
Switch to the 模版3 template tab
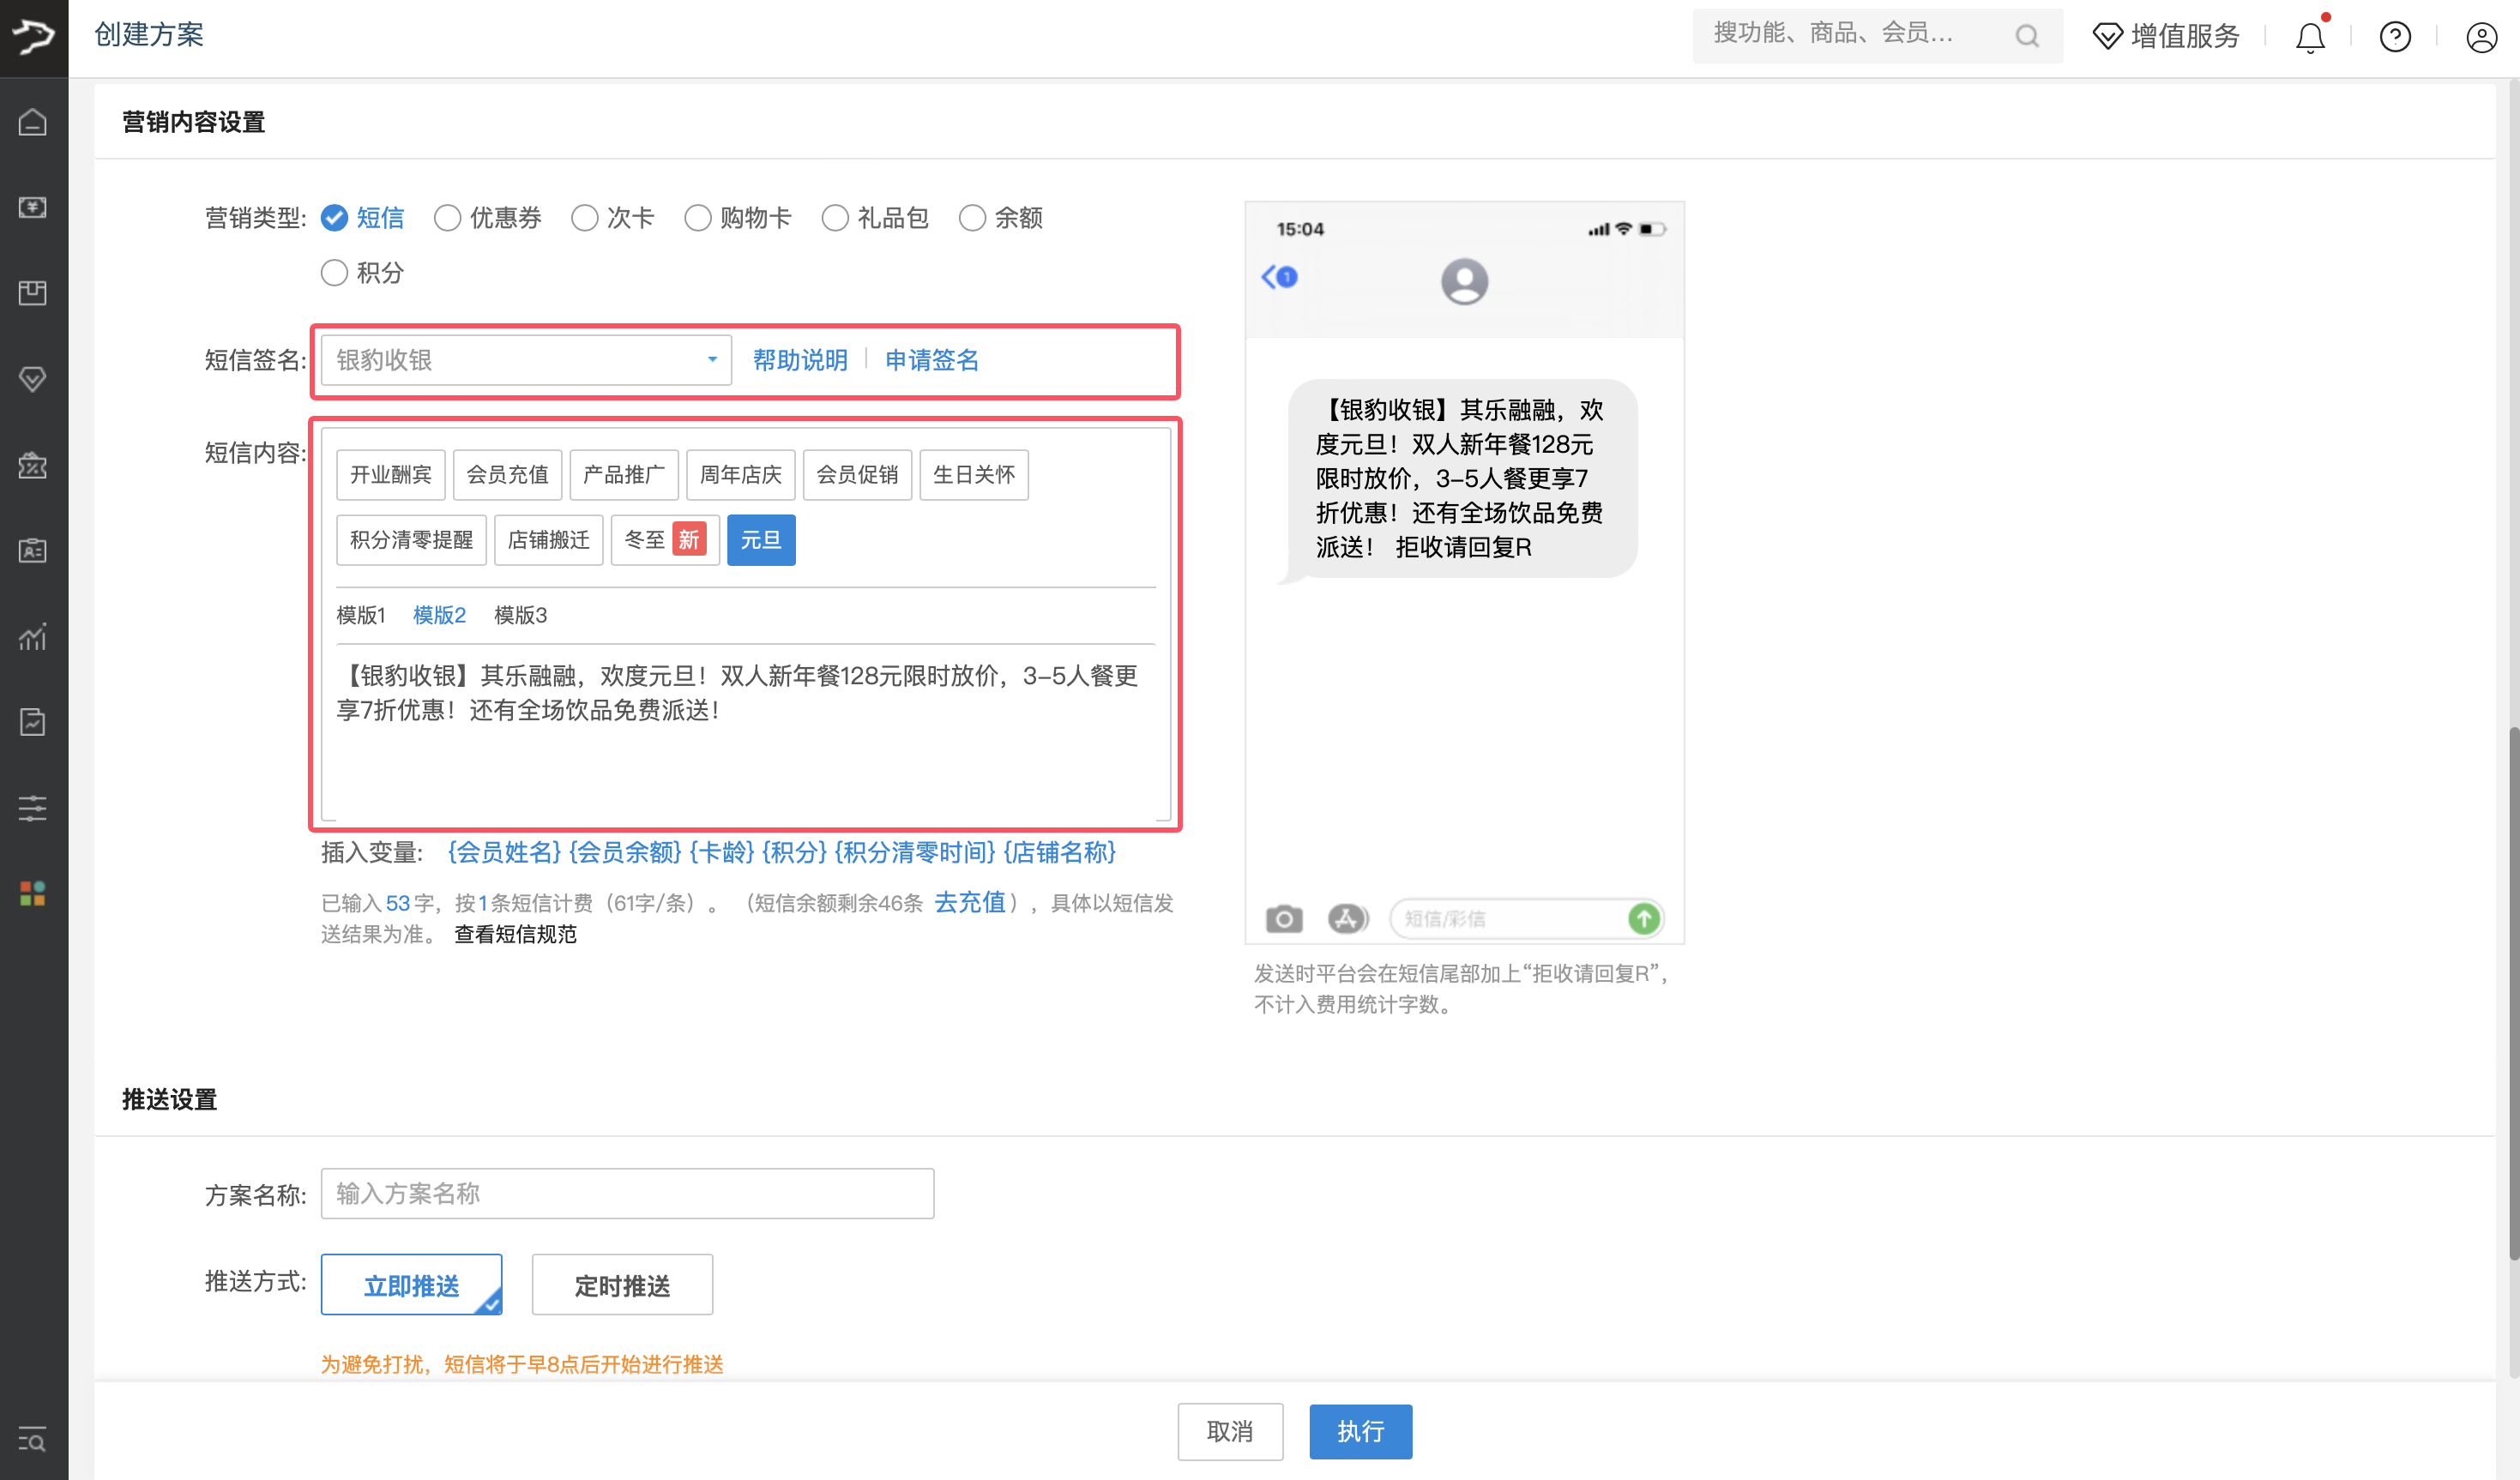519,615
